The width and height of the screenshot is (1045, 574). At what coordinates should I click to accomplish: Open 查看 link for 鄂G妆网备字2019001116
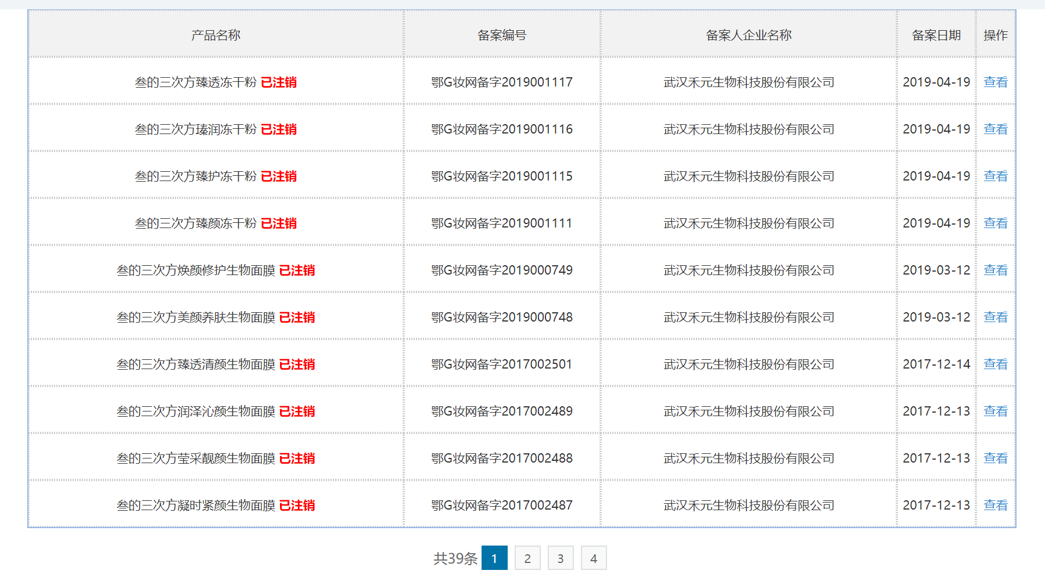995,129
